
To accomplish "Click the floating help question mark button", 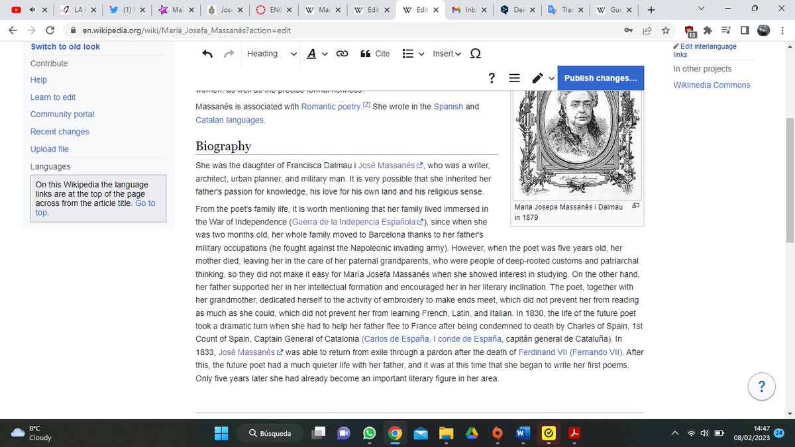I will (x=762, y=387).
